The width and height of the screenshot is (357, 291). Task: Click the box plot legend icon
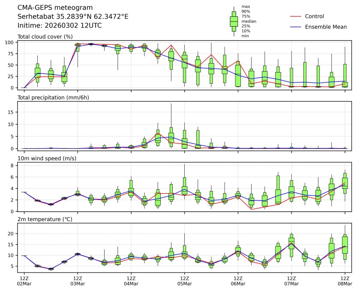pos(234,21)
